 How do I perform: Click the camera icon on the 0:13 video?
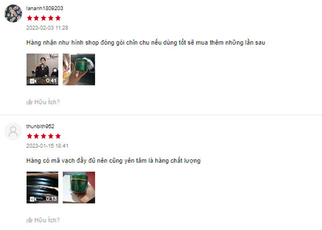pyautogui.click(x=33, y=199)
